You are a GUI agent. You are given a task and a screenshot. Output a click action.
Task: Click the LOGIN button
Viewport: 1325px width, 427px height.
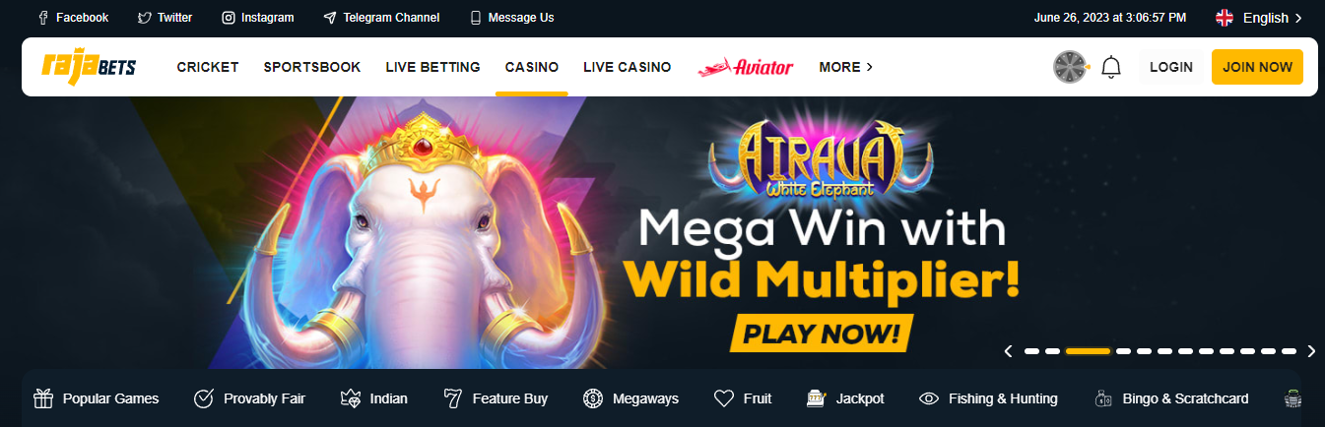(1171, 67)
